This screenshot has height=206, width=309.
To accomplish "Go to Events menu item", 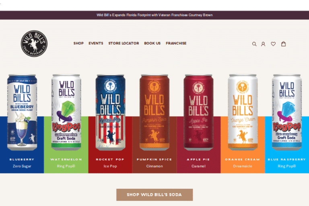I will 96,43.
